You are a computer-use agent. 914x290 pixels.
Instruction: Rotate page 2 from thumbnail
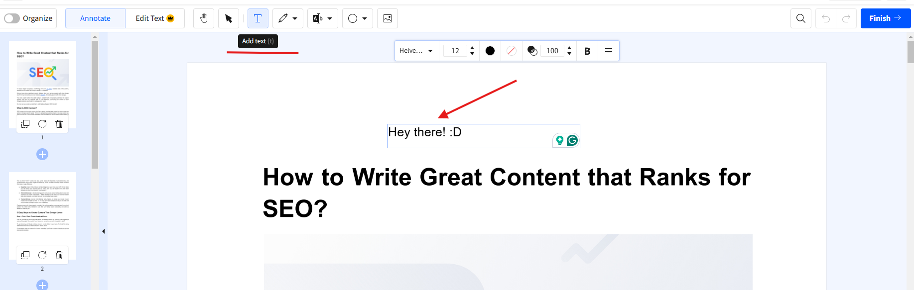(x=42, y=255)
